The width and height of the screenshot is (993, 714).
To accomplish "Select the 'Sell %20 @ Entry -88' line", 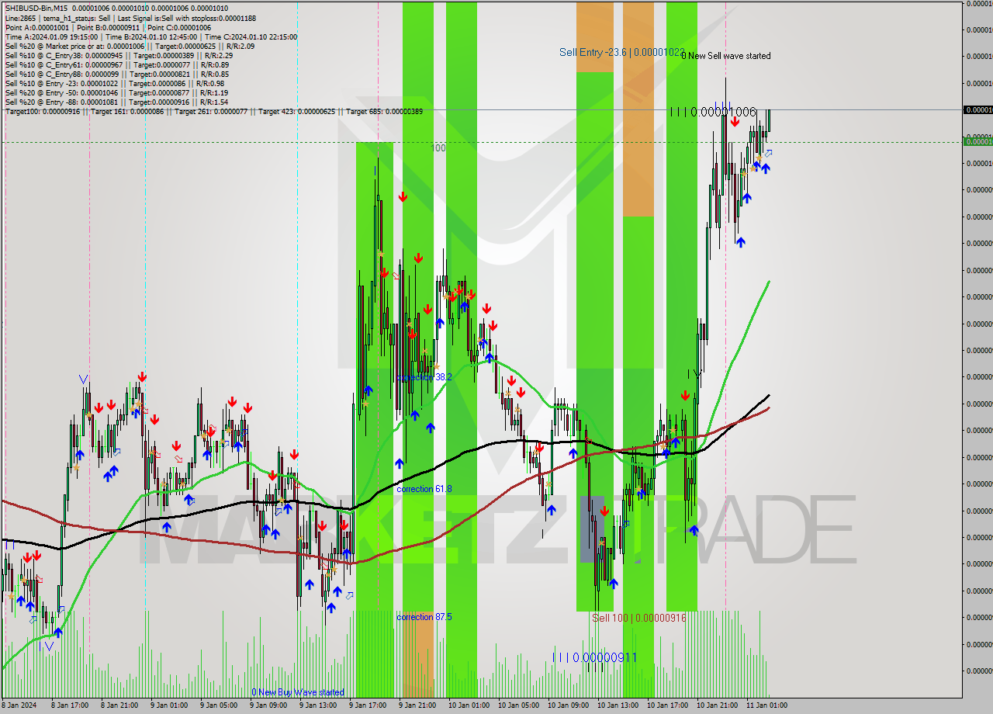I will tap(116, 102).
